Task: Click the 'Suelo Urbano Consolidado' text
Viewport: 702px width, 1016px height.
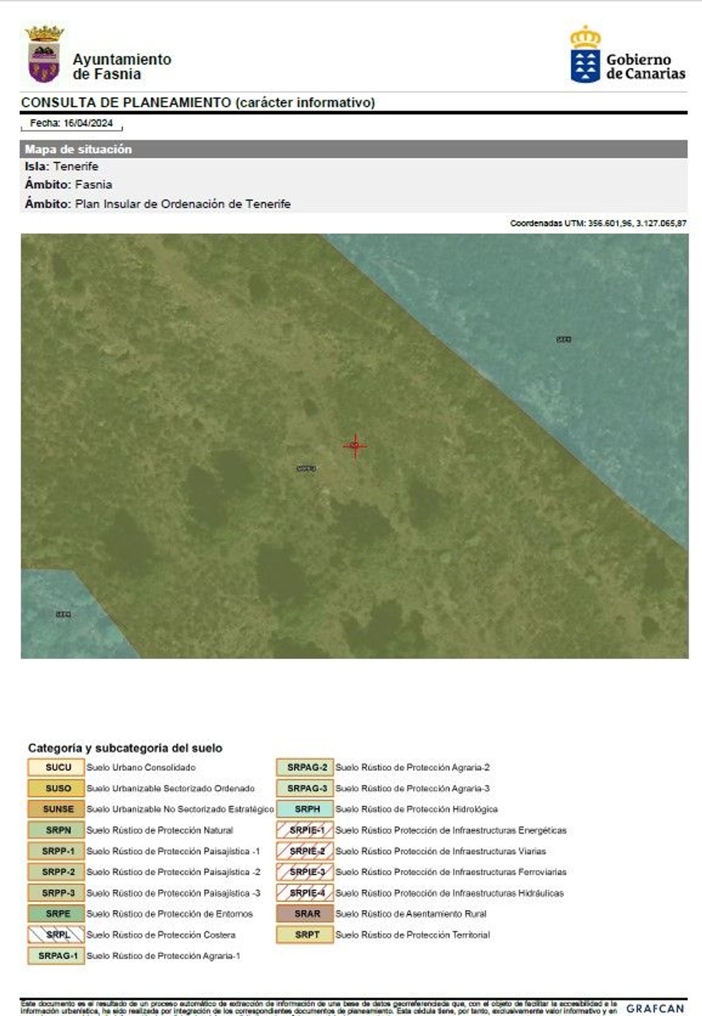Action: tap(141, 767)
